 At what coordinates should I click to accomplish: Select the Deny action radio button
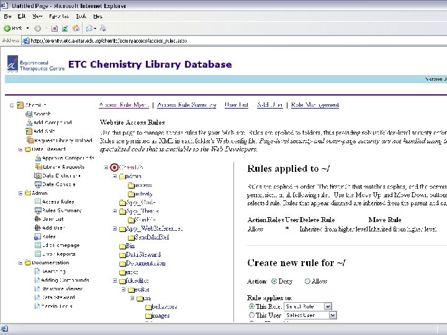[274, 282]
